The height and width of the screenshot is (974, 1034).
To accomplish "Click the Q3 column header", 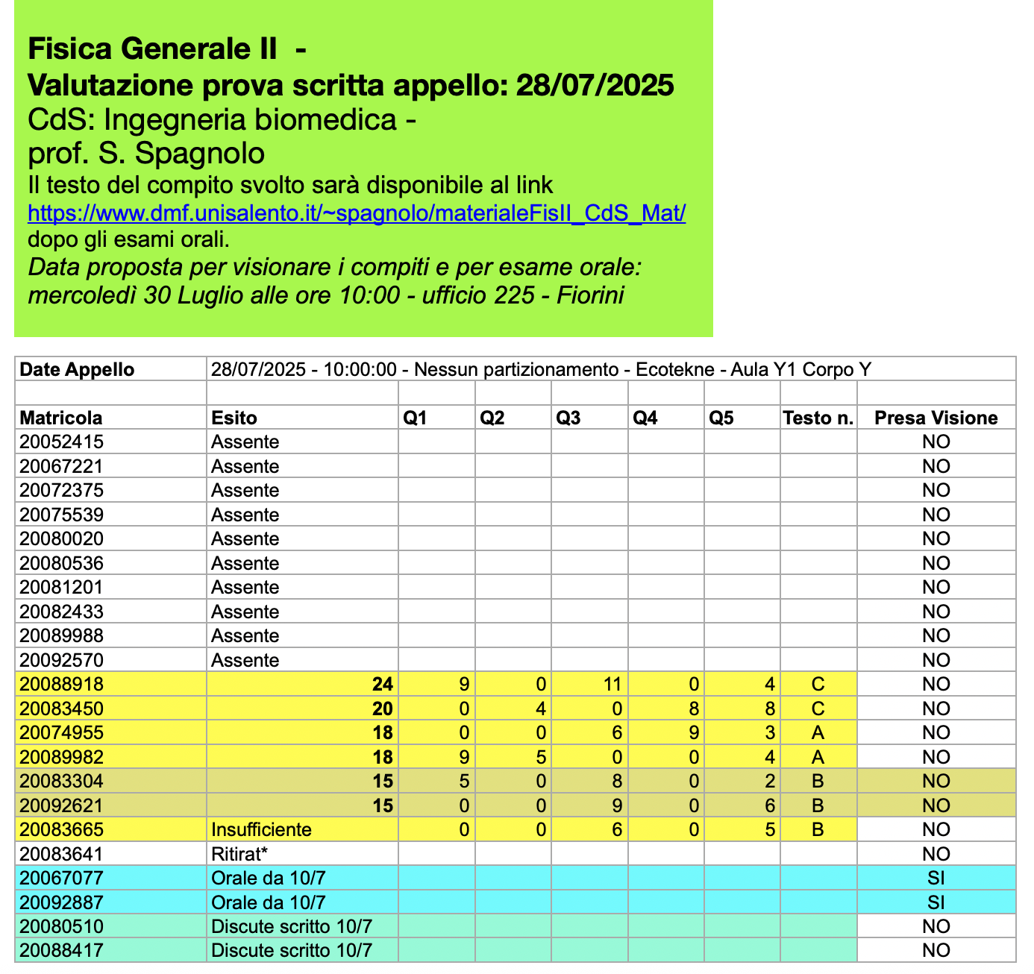I will 568,418.
